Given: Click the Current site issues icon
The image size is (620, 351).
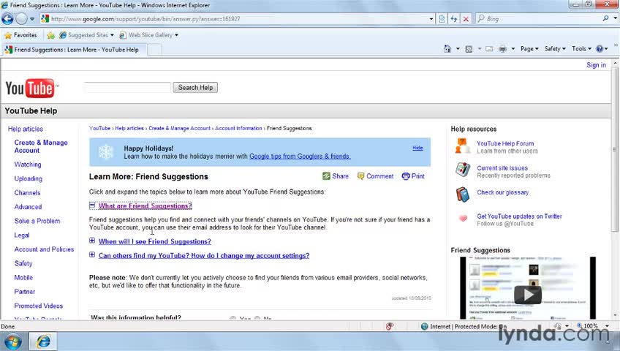Looking at the screenshot, I should pos(462,170).
